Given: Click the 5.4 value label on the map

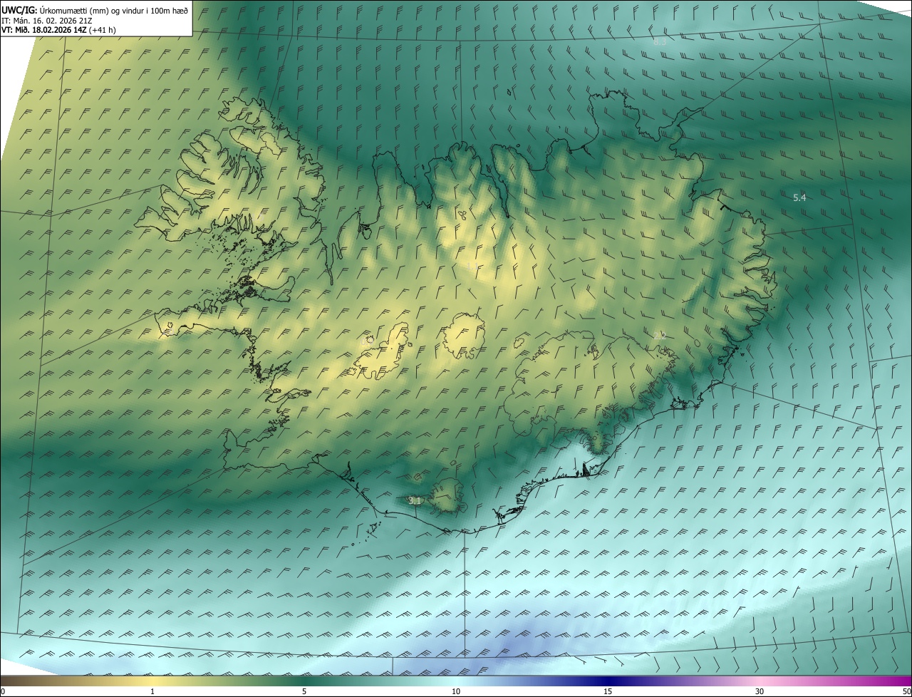Looking at the screenshot, I should pos(799,197).
